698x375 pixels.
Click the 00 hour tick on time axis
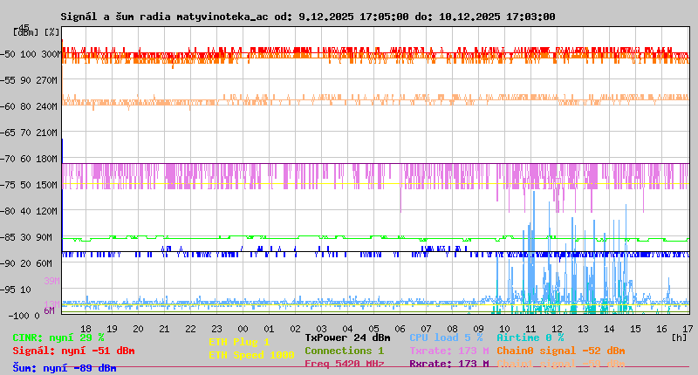pyautogui.click(x=243, y=329)
